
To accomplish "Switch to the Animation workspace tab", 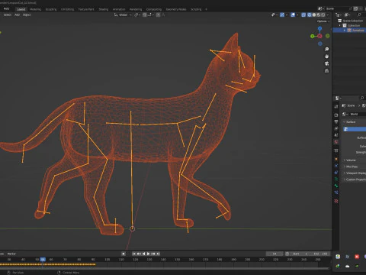I will coord(119,9).
